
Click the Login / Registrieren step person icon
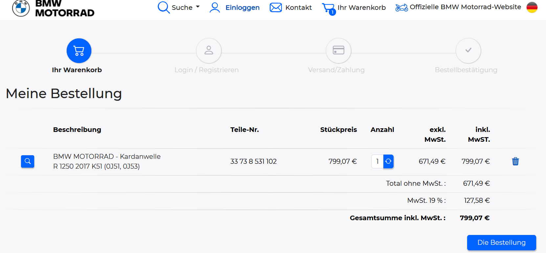pos(209,51)
